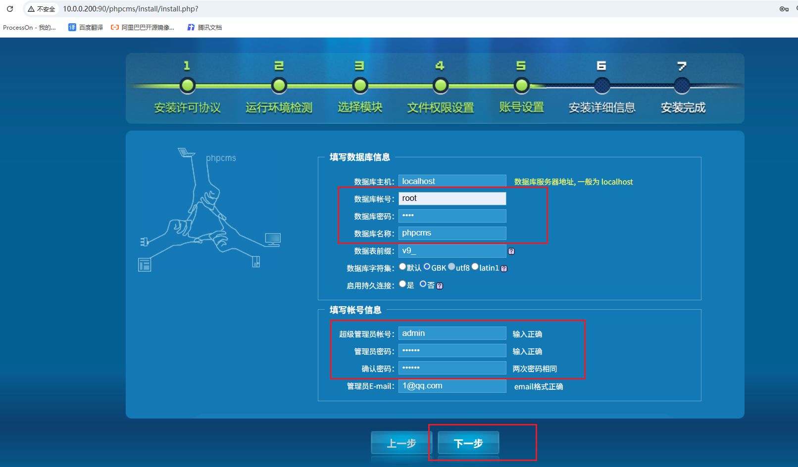The height and width of the screenshot is (467, 798).
Task: Click the step 1 安装许可协议 progress icon
Action: tap(187, 85)
